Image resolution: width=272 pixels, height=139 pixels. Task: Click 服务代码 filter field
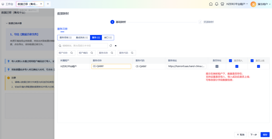127,53
